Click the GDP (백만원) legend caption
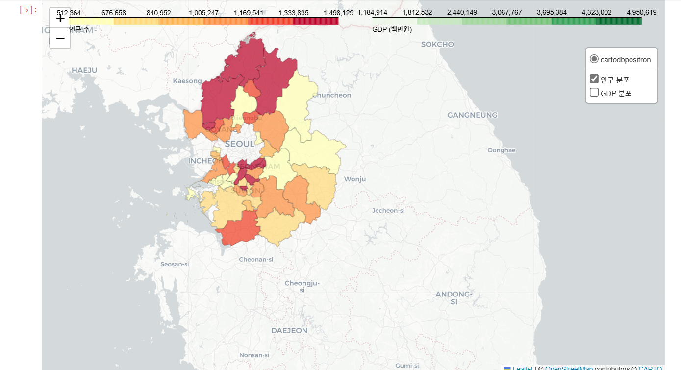Screen dimensions: 681x370 [x=392, y=30]
